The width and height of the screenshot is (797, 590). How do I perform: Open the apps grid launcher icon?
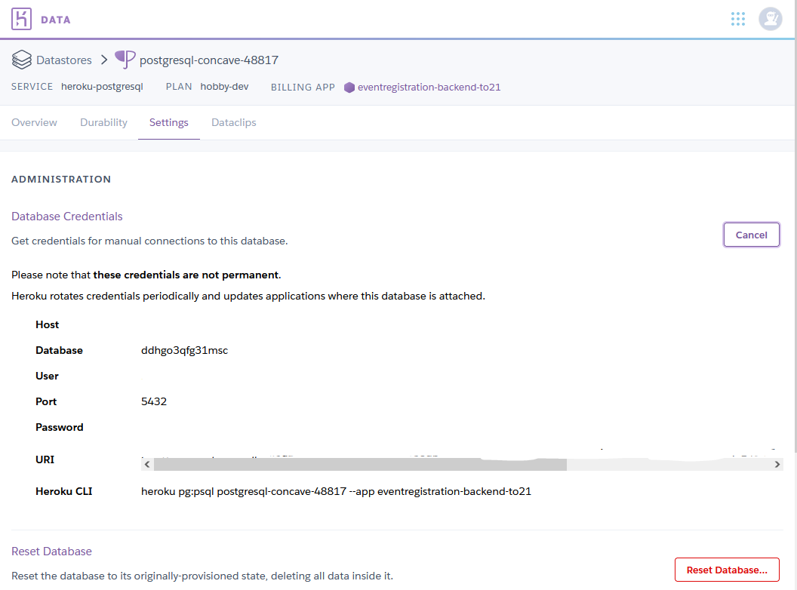click(738, 19)
